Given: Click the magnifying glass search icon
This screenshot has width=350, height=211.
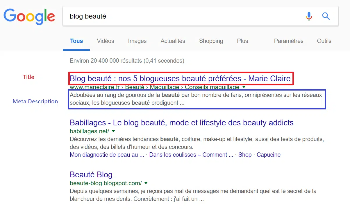Looking at the screenshot, I should (x=326, y=16).
